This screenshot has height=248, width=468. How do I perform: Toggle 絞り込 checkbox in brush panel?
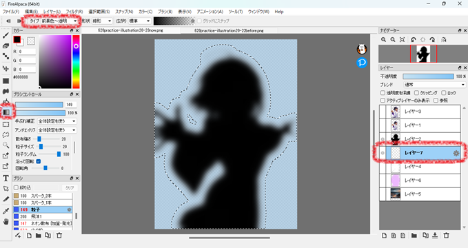(x=16, y=187)
